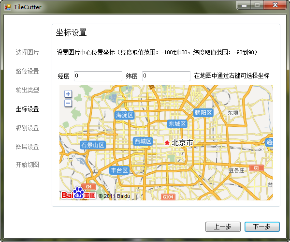Go to the 选择图片 step
The image size is (290, 242).
[x=27, y=52]
